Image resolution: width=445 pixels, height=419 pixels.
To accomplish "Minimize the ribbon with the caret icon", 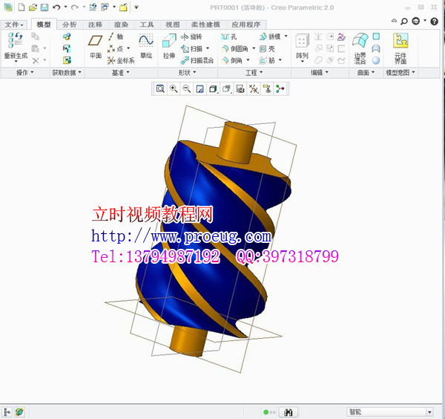I will 394,21.
